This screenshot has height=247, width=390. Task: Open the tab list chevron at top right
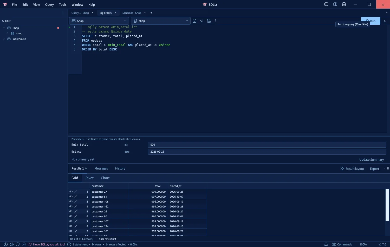click(x=387, y=13)
